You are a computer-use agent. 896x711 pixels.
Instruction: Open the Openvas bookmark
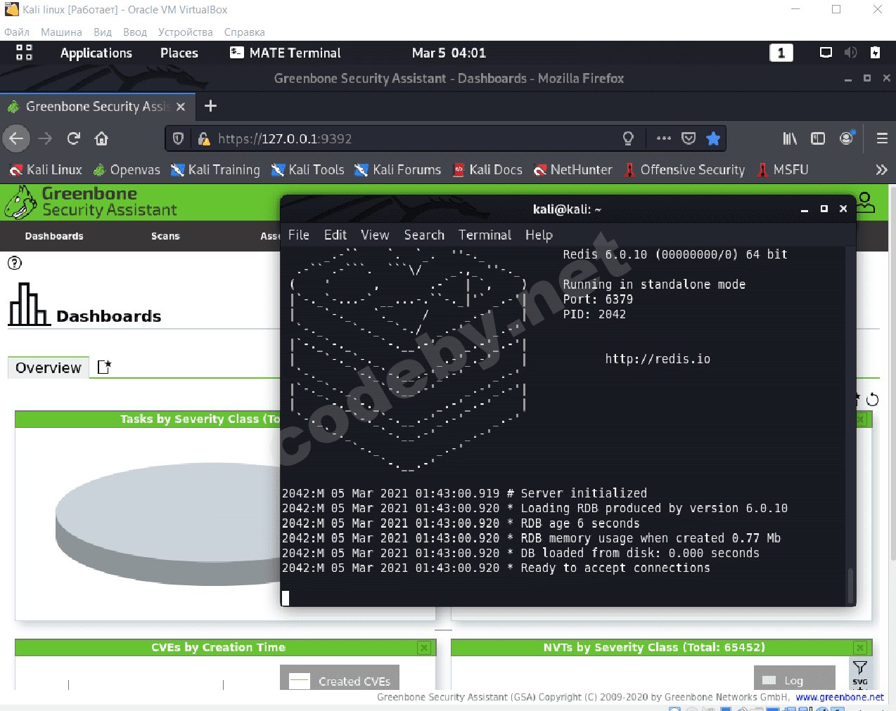(x=127, y=170)
